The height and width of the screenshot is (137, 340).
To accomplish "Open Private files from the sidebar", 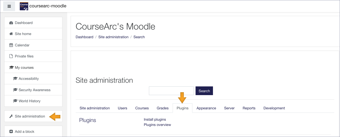I will (33, 56).
